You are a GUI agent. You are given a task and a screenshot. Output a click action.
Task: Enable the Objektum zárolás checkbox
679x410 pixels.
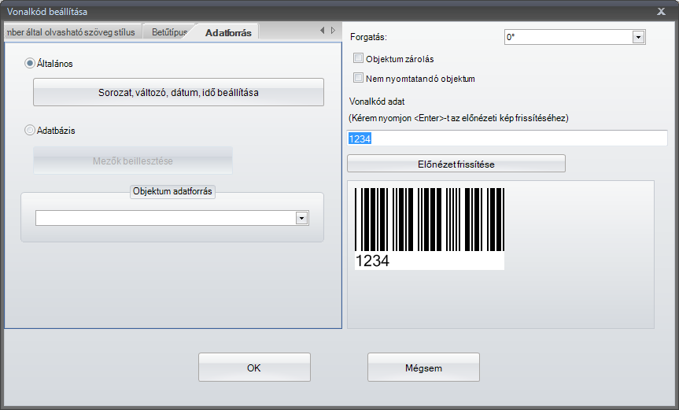point(358,58)
